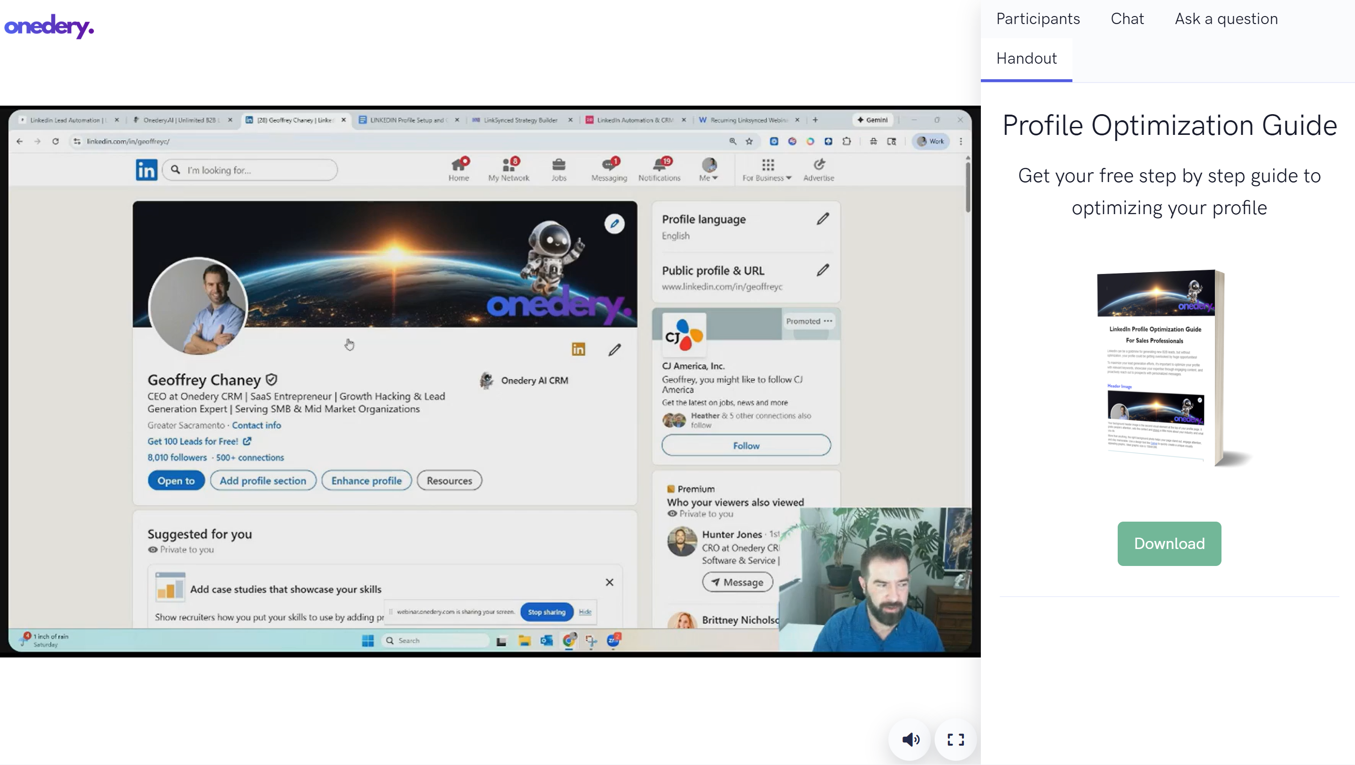
Task: Enter fullscreen mode for the webinar video
Action: 956,740
